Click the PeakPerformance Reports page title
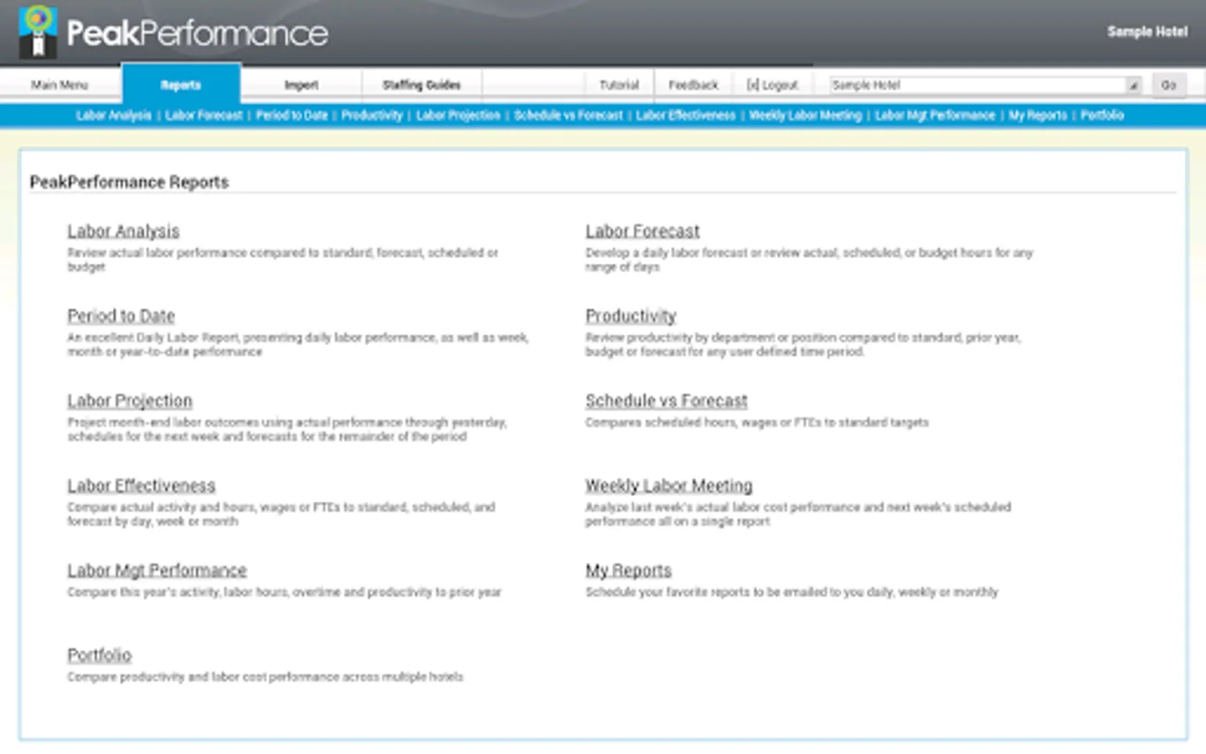The image size is (1206, 754). tap(129, 182)
